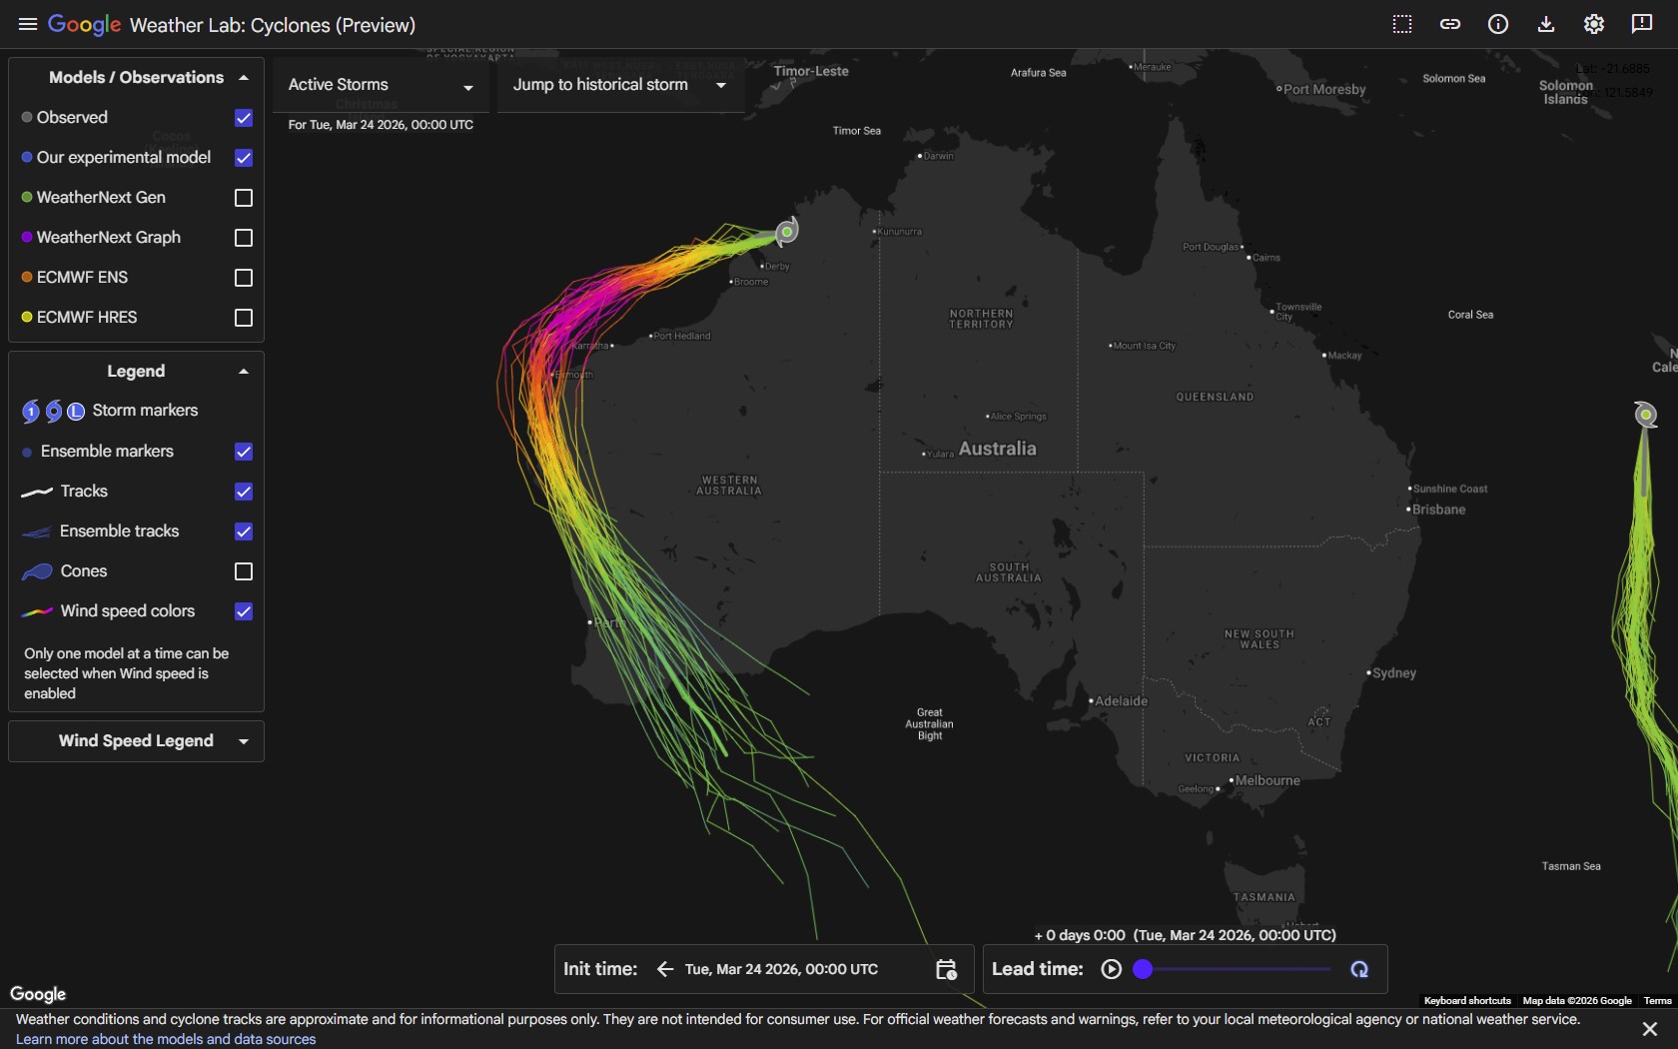Enable the WeatherNext Gen checkbox

pos(244,198)
